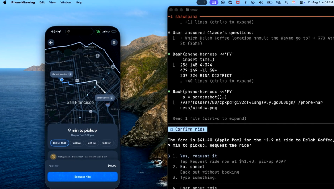Expand the Read 1 file line in the terminal
This screenshot has width=334, height=189.
point(209,118)
